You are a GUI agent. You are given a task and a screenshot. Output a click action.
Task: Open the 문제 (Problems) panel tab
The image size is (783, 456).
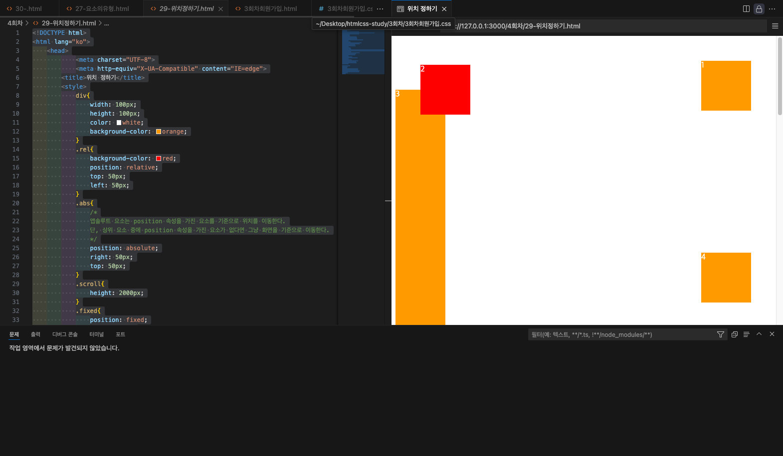[x=14, y=334]
